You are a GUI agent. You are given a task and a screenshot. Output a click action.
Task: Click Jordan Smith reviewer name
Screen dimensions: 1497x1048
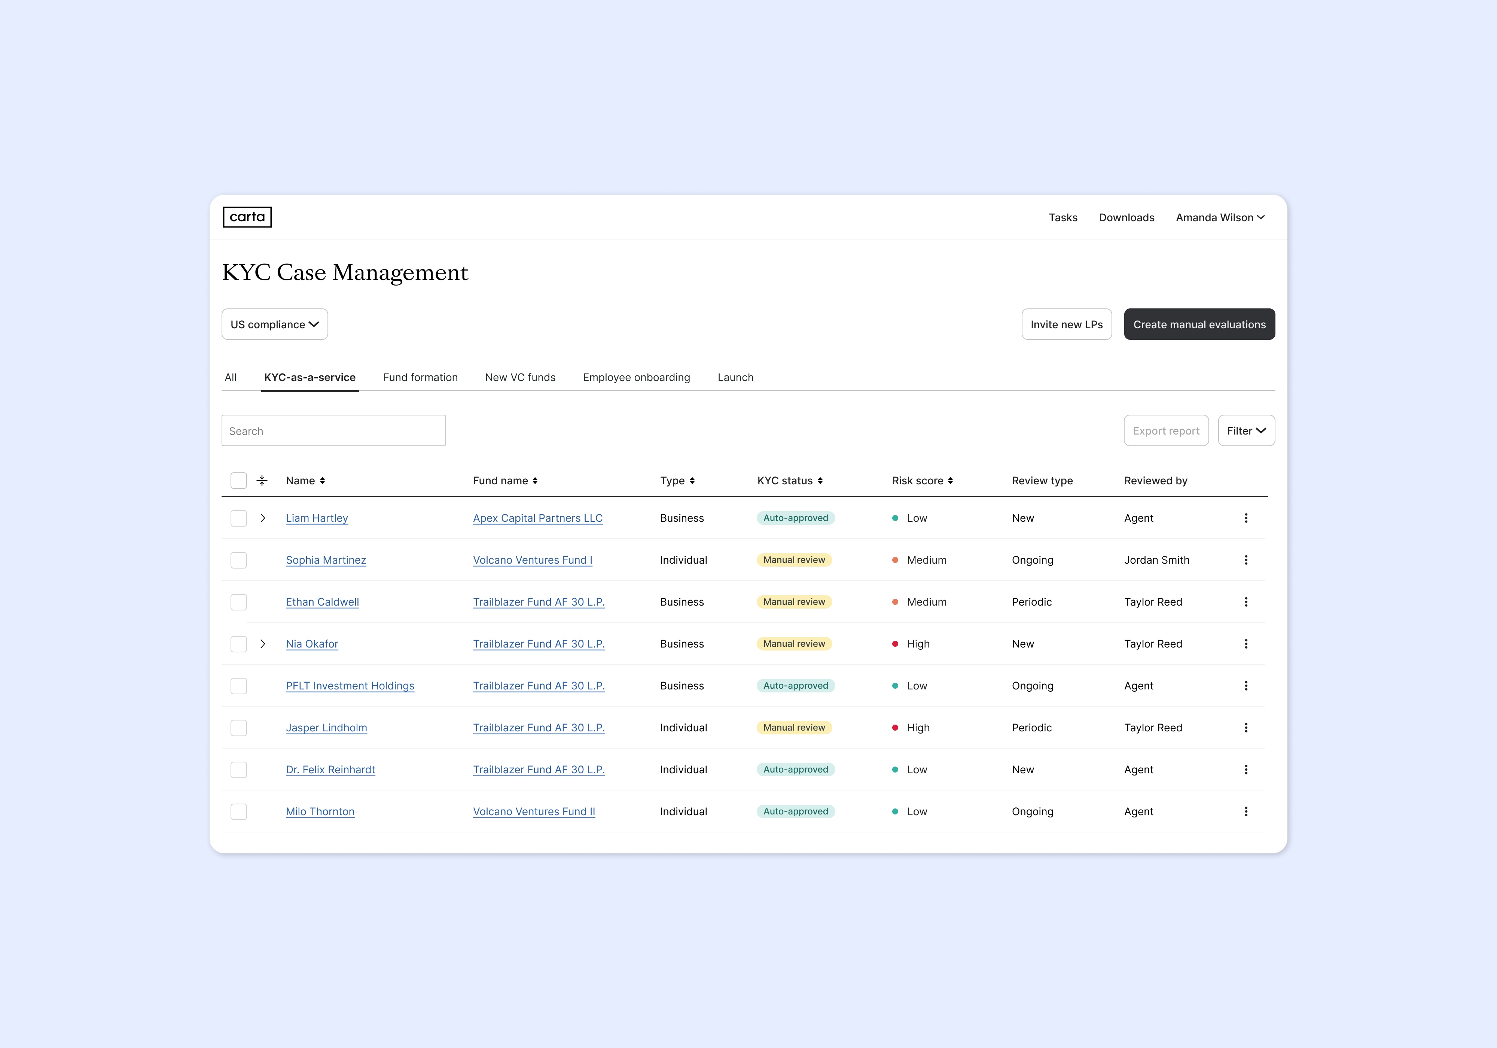pos(1157,560)
